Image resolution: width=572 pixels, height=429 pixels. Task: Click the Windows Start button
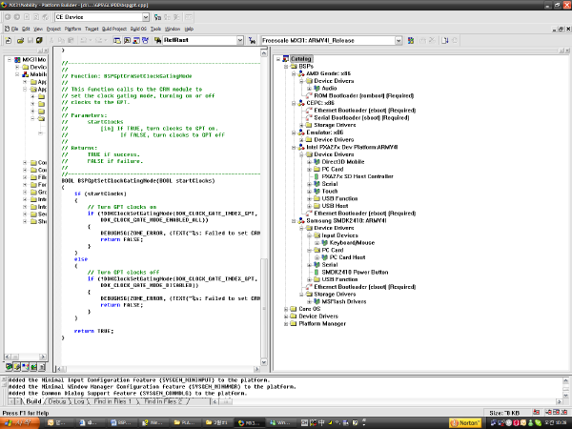tap(20, 422)
